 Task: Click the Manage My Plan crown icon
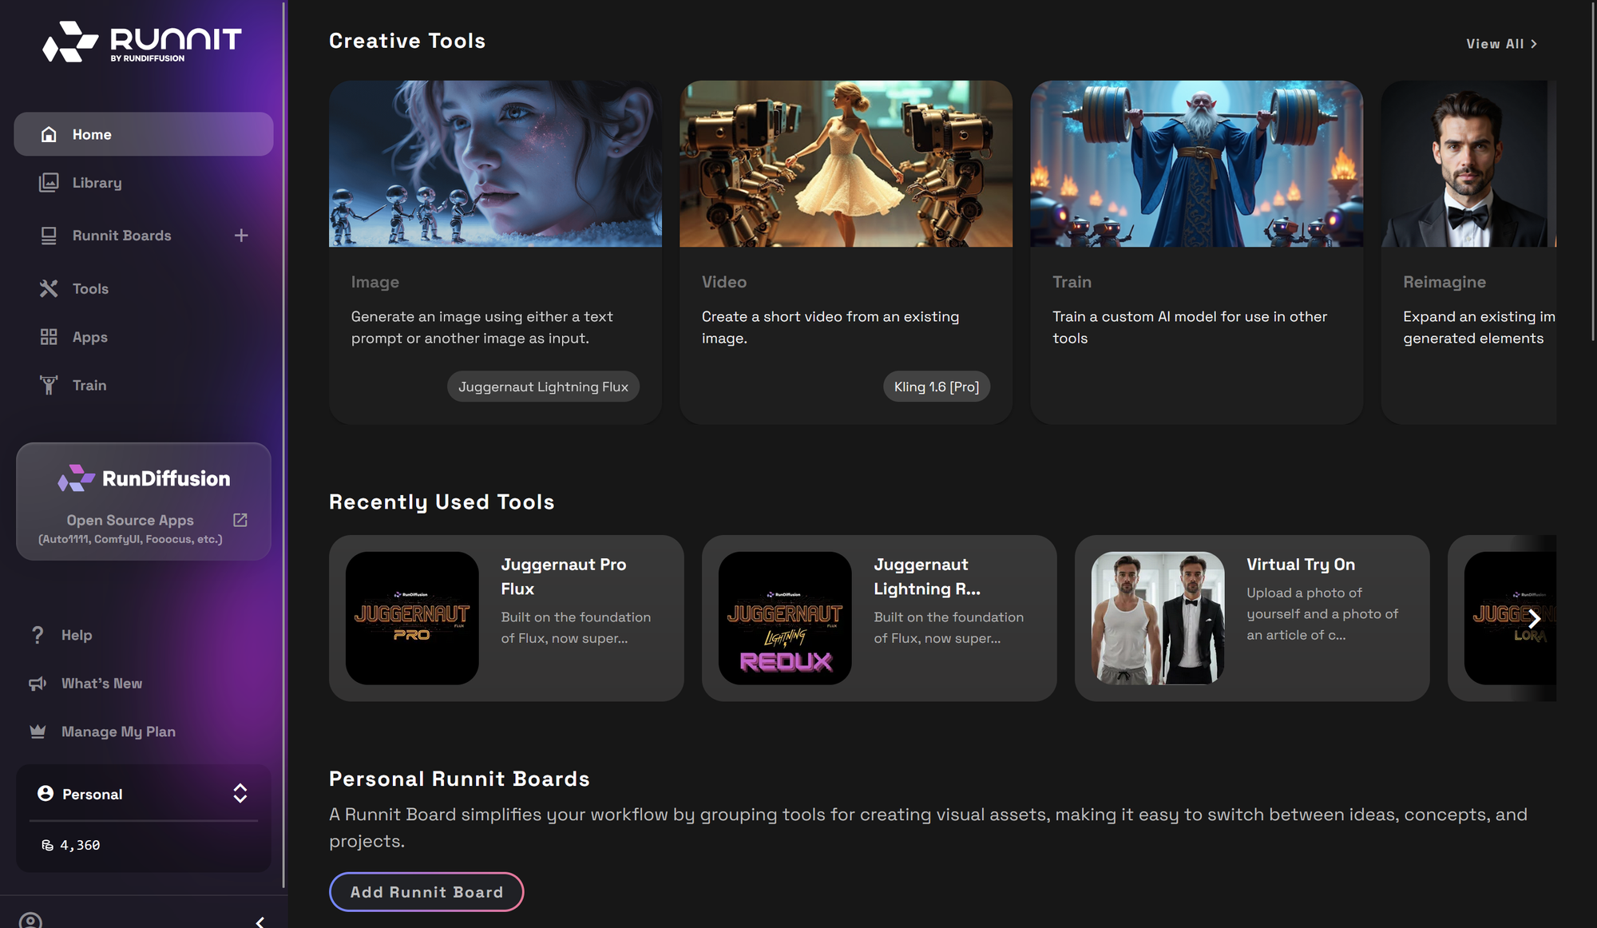pos(38,732)
